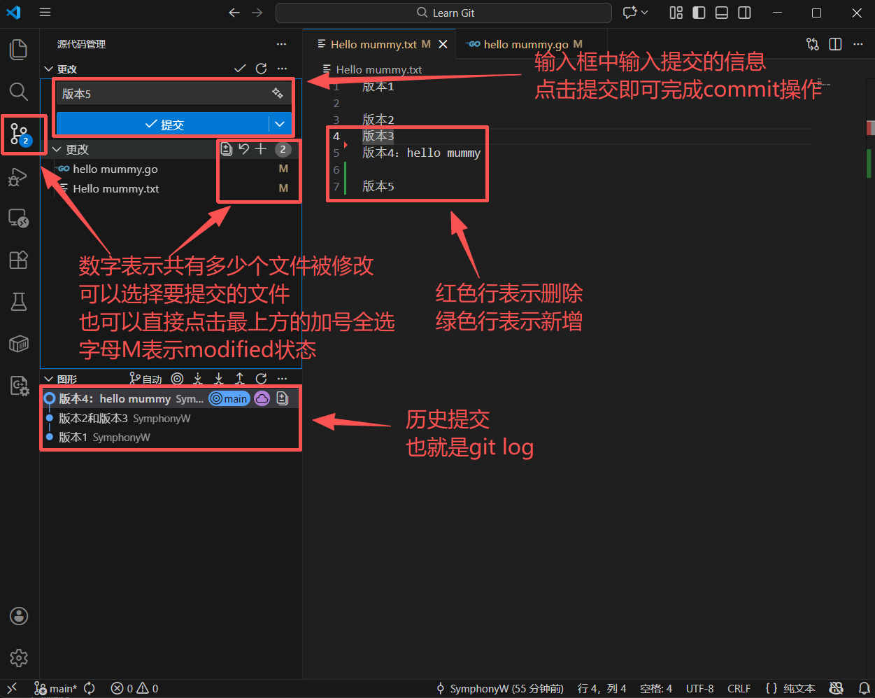The image size is (875, 698).
Task: Open Run and Debug view
Action: [19, 176]
